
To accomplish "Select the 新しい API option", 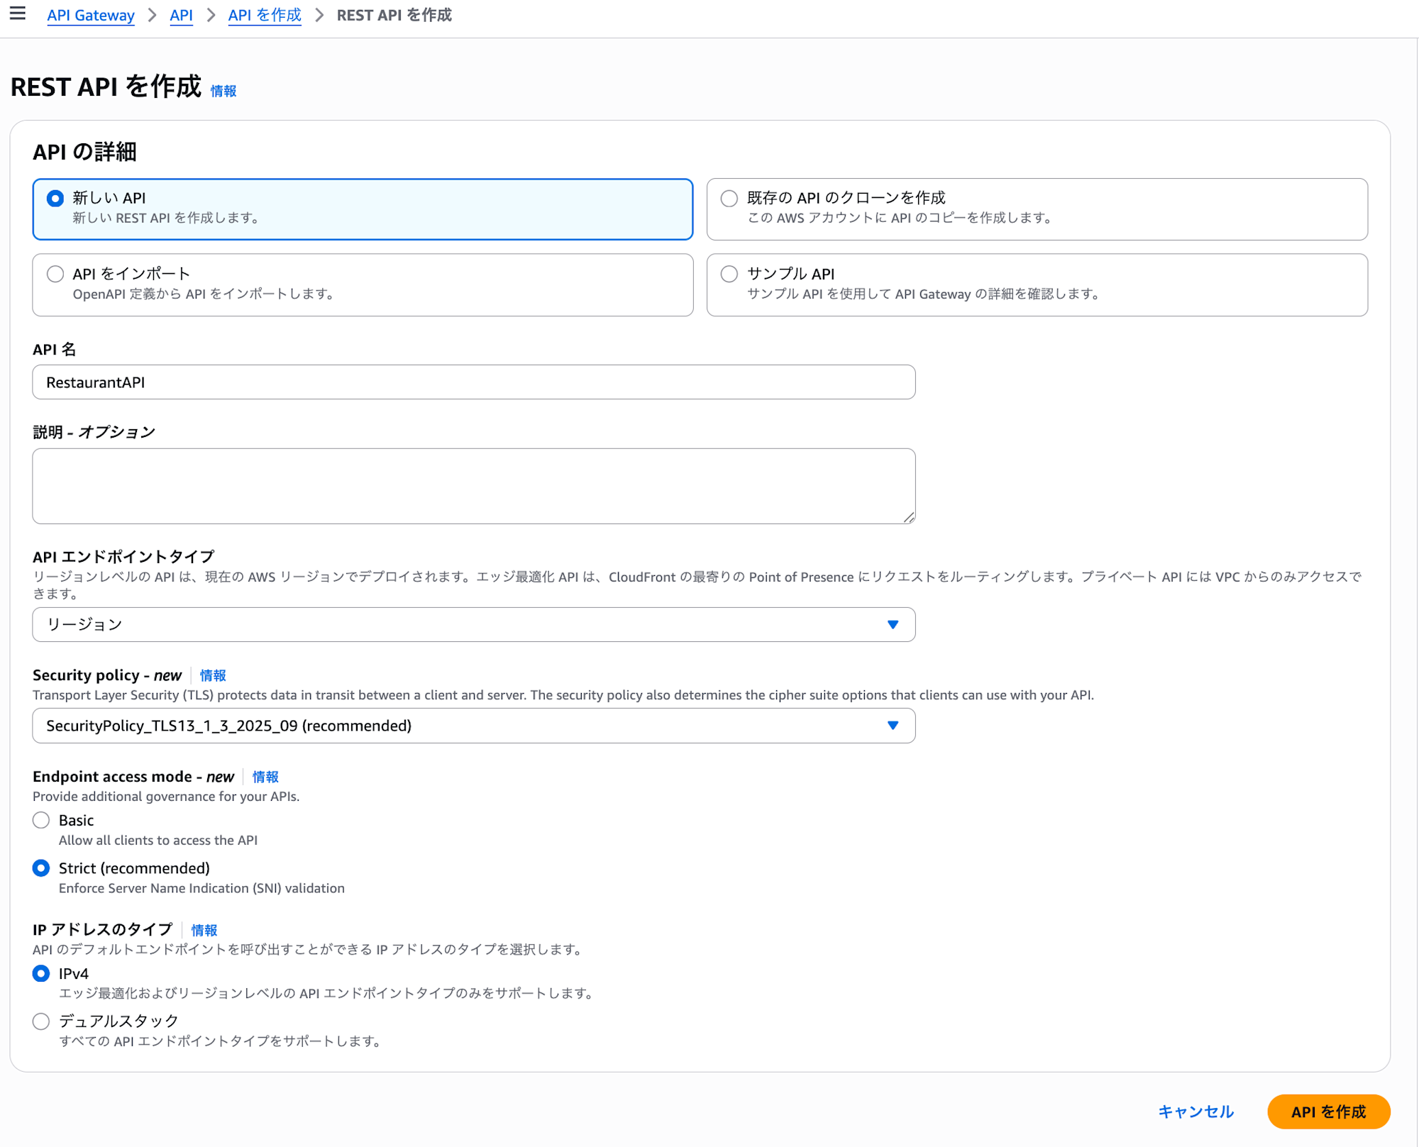I will tap(55, 199).
